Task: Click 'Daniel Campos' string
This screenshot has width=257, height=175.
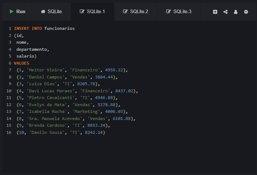Action: 45,77
